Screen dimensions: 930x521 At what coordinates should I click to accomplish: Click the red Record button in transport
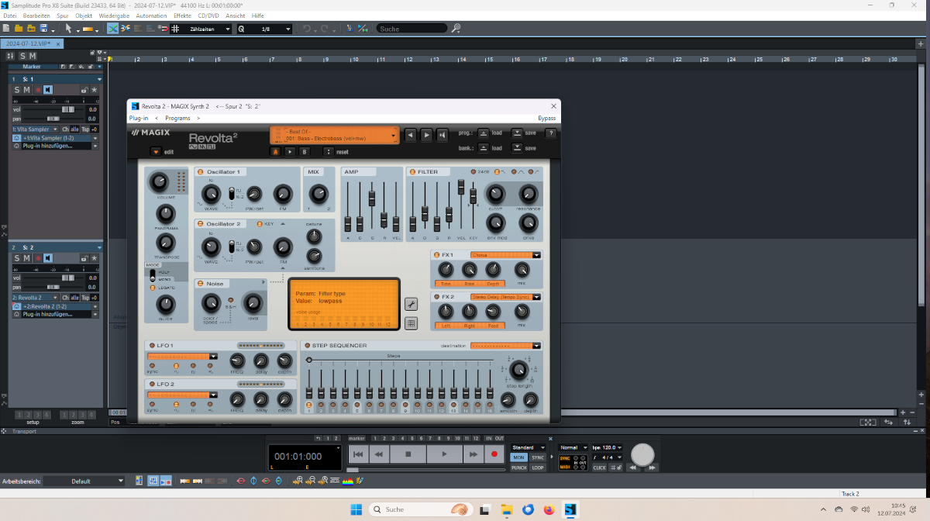(494, 454)
